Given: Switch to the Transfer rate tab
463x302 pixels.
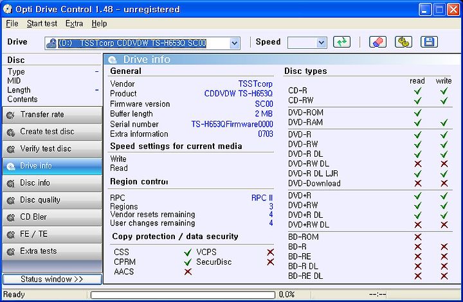Looking at the screenshot, I should (x=52, y=115).
